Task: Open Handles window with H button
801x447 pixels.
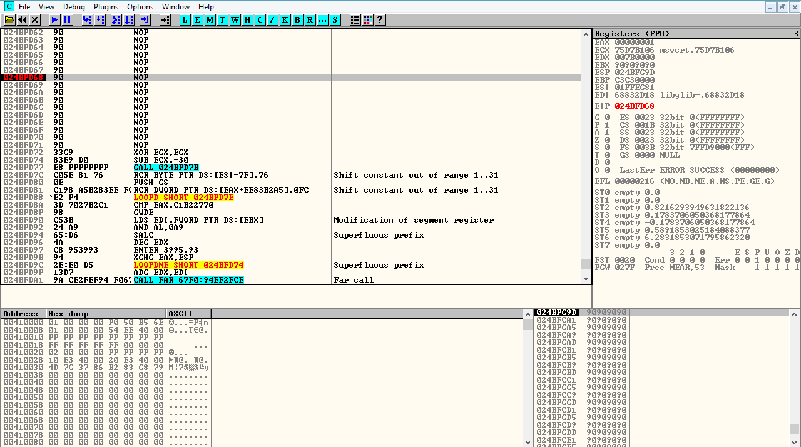Action: pos(248,20)
